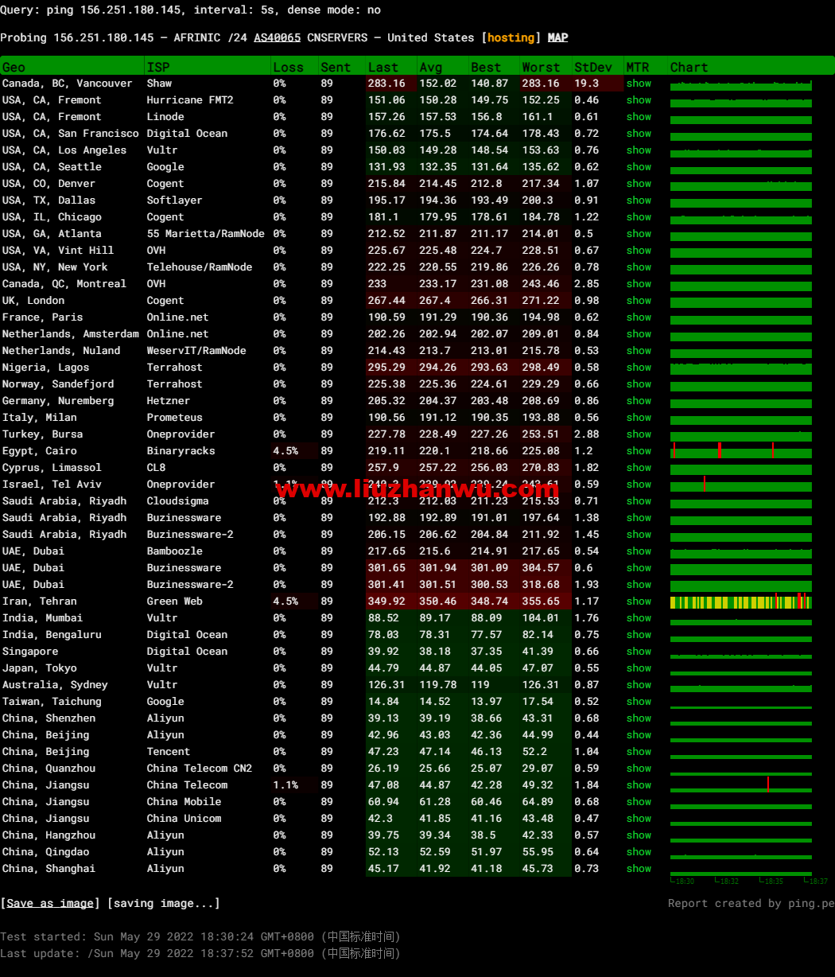Select 'China Telecom CN2' ISP cell
This screenshot has height=977, width=835.
point(200,769)
